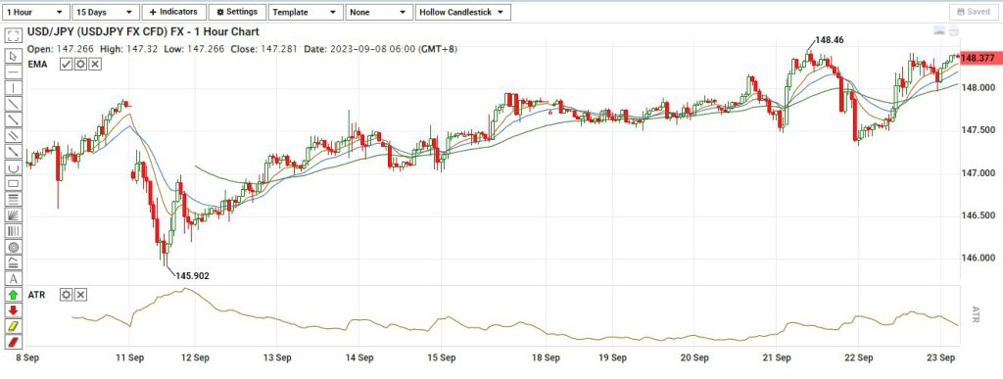Viewport: 1003px width, 379px height.
Task: Click the Open: 147.266 value
Action: tap(60, 49)
